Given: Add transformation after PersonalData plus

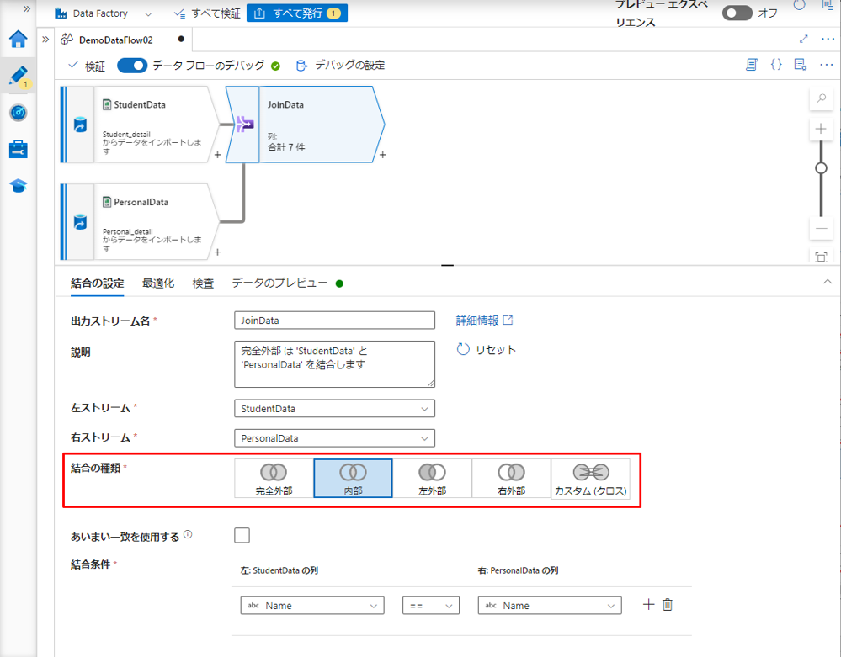Looking at the screenshot, I should click(x=217, y=252).
